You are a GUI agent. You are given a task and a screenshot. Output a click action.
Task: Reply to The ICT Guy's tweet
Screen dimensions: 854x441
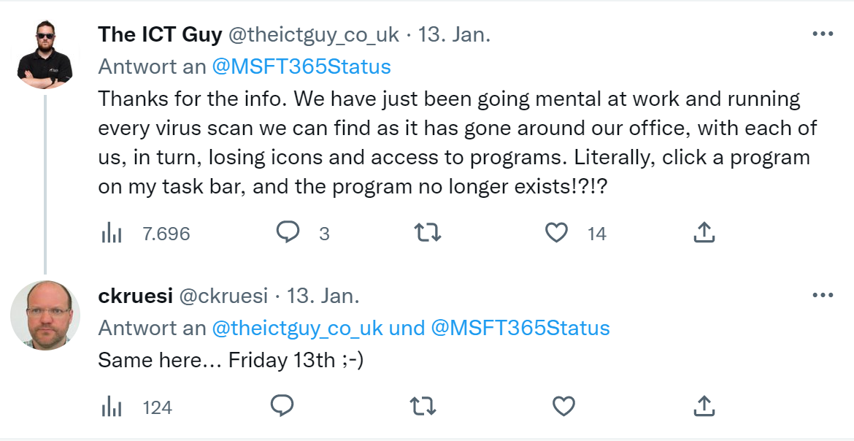288,233
